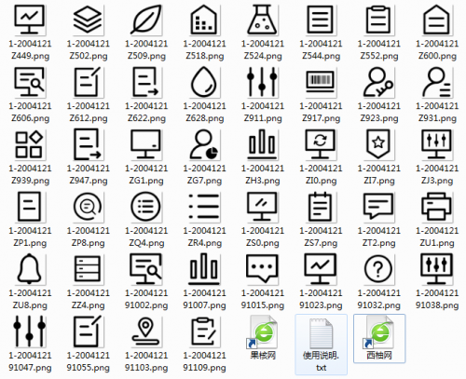Click the water drop icon Z628.png
466x379 pixels.
(204, 82)
